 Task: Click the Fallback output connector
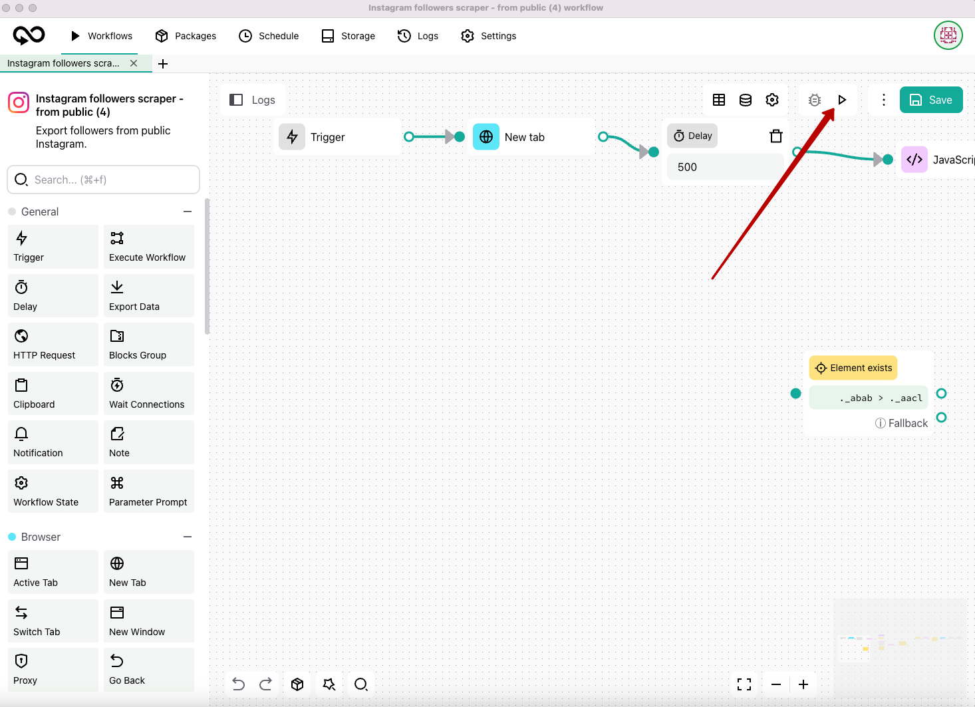[941, 418]
